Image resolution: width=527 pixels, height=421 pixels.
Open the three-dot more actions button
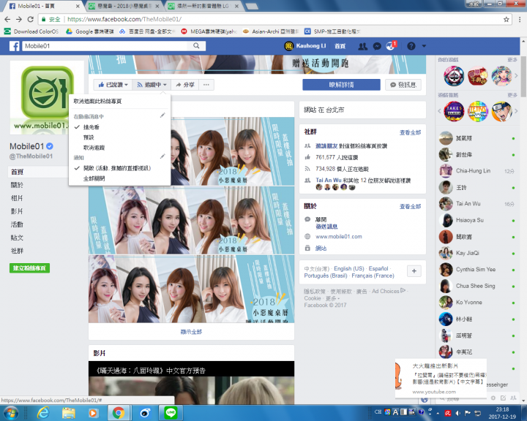(206, 85)
